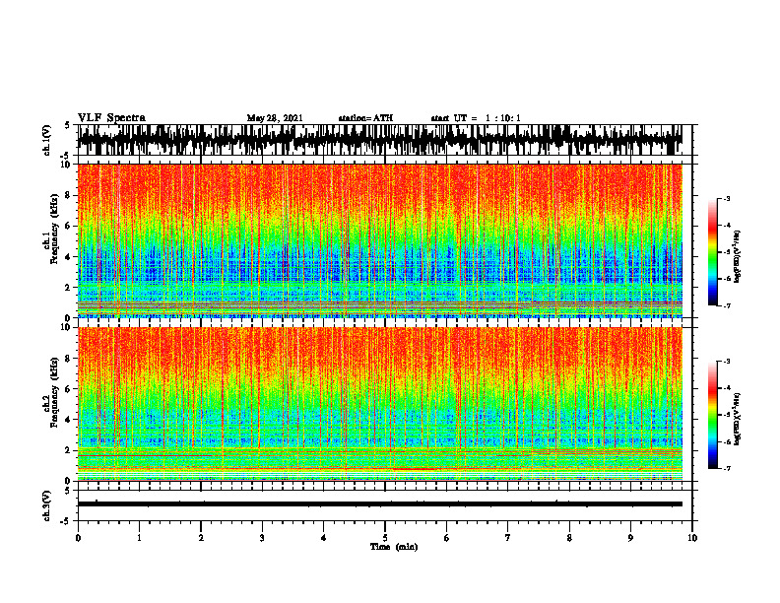Click time-axis tick label "6"
The width and height of the screenshot is (780, 603).
447,538
